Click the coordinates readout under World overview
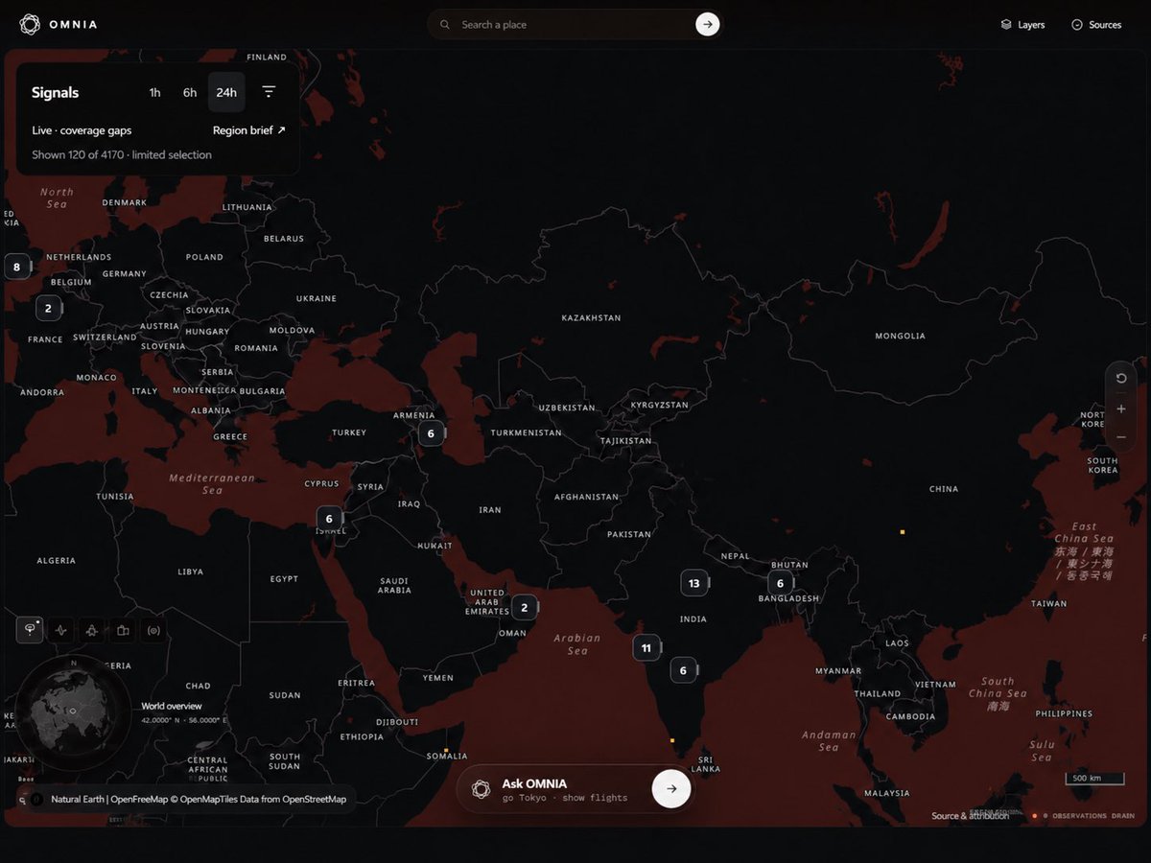Image resolution: width=1151 pixels, height=863 pixels. coord(184,720)
